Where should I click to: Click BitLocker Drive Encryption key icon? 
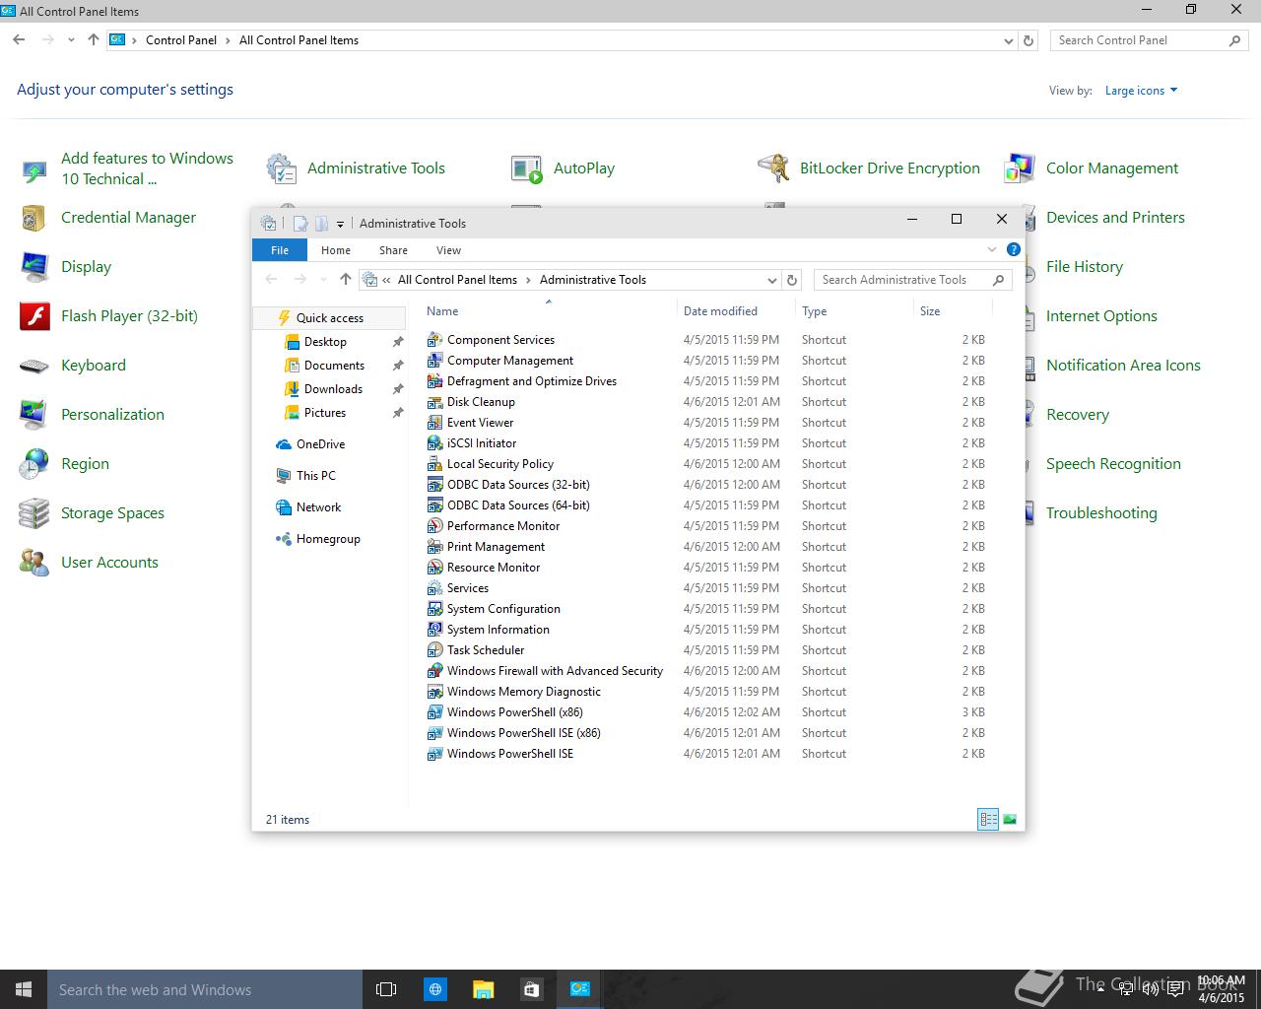pyautogui.click(x=773, y=168)
